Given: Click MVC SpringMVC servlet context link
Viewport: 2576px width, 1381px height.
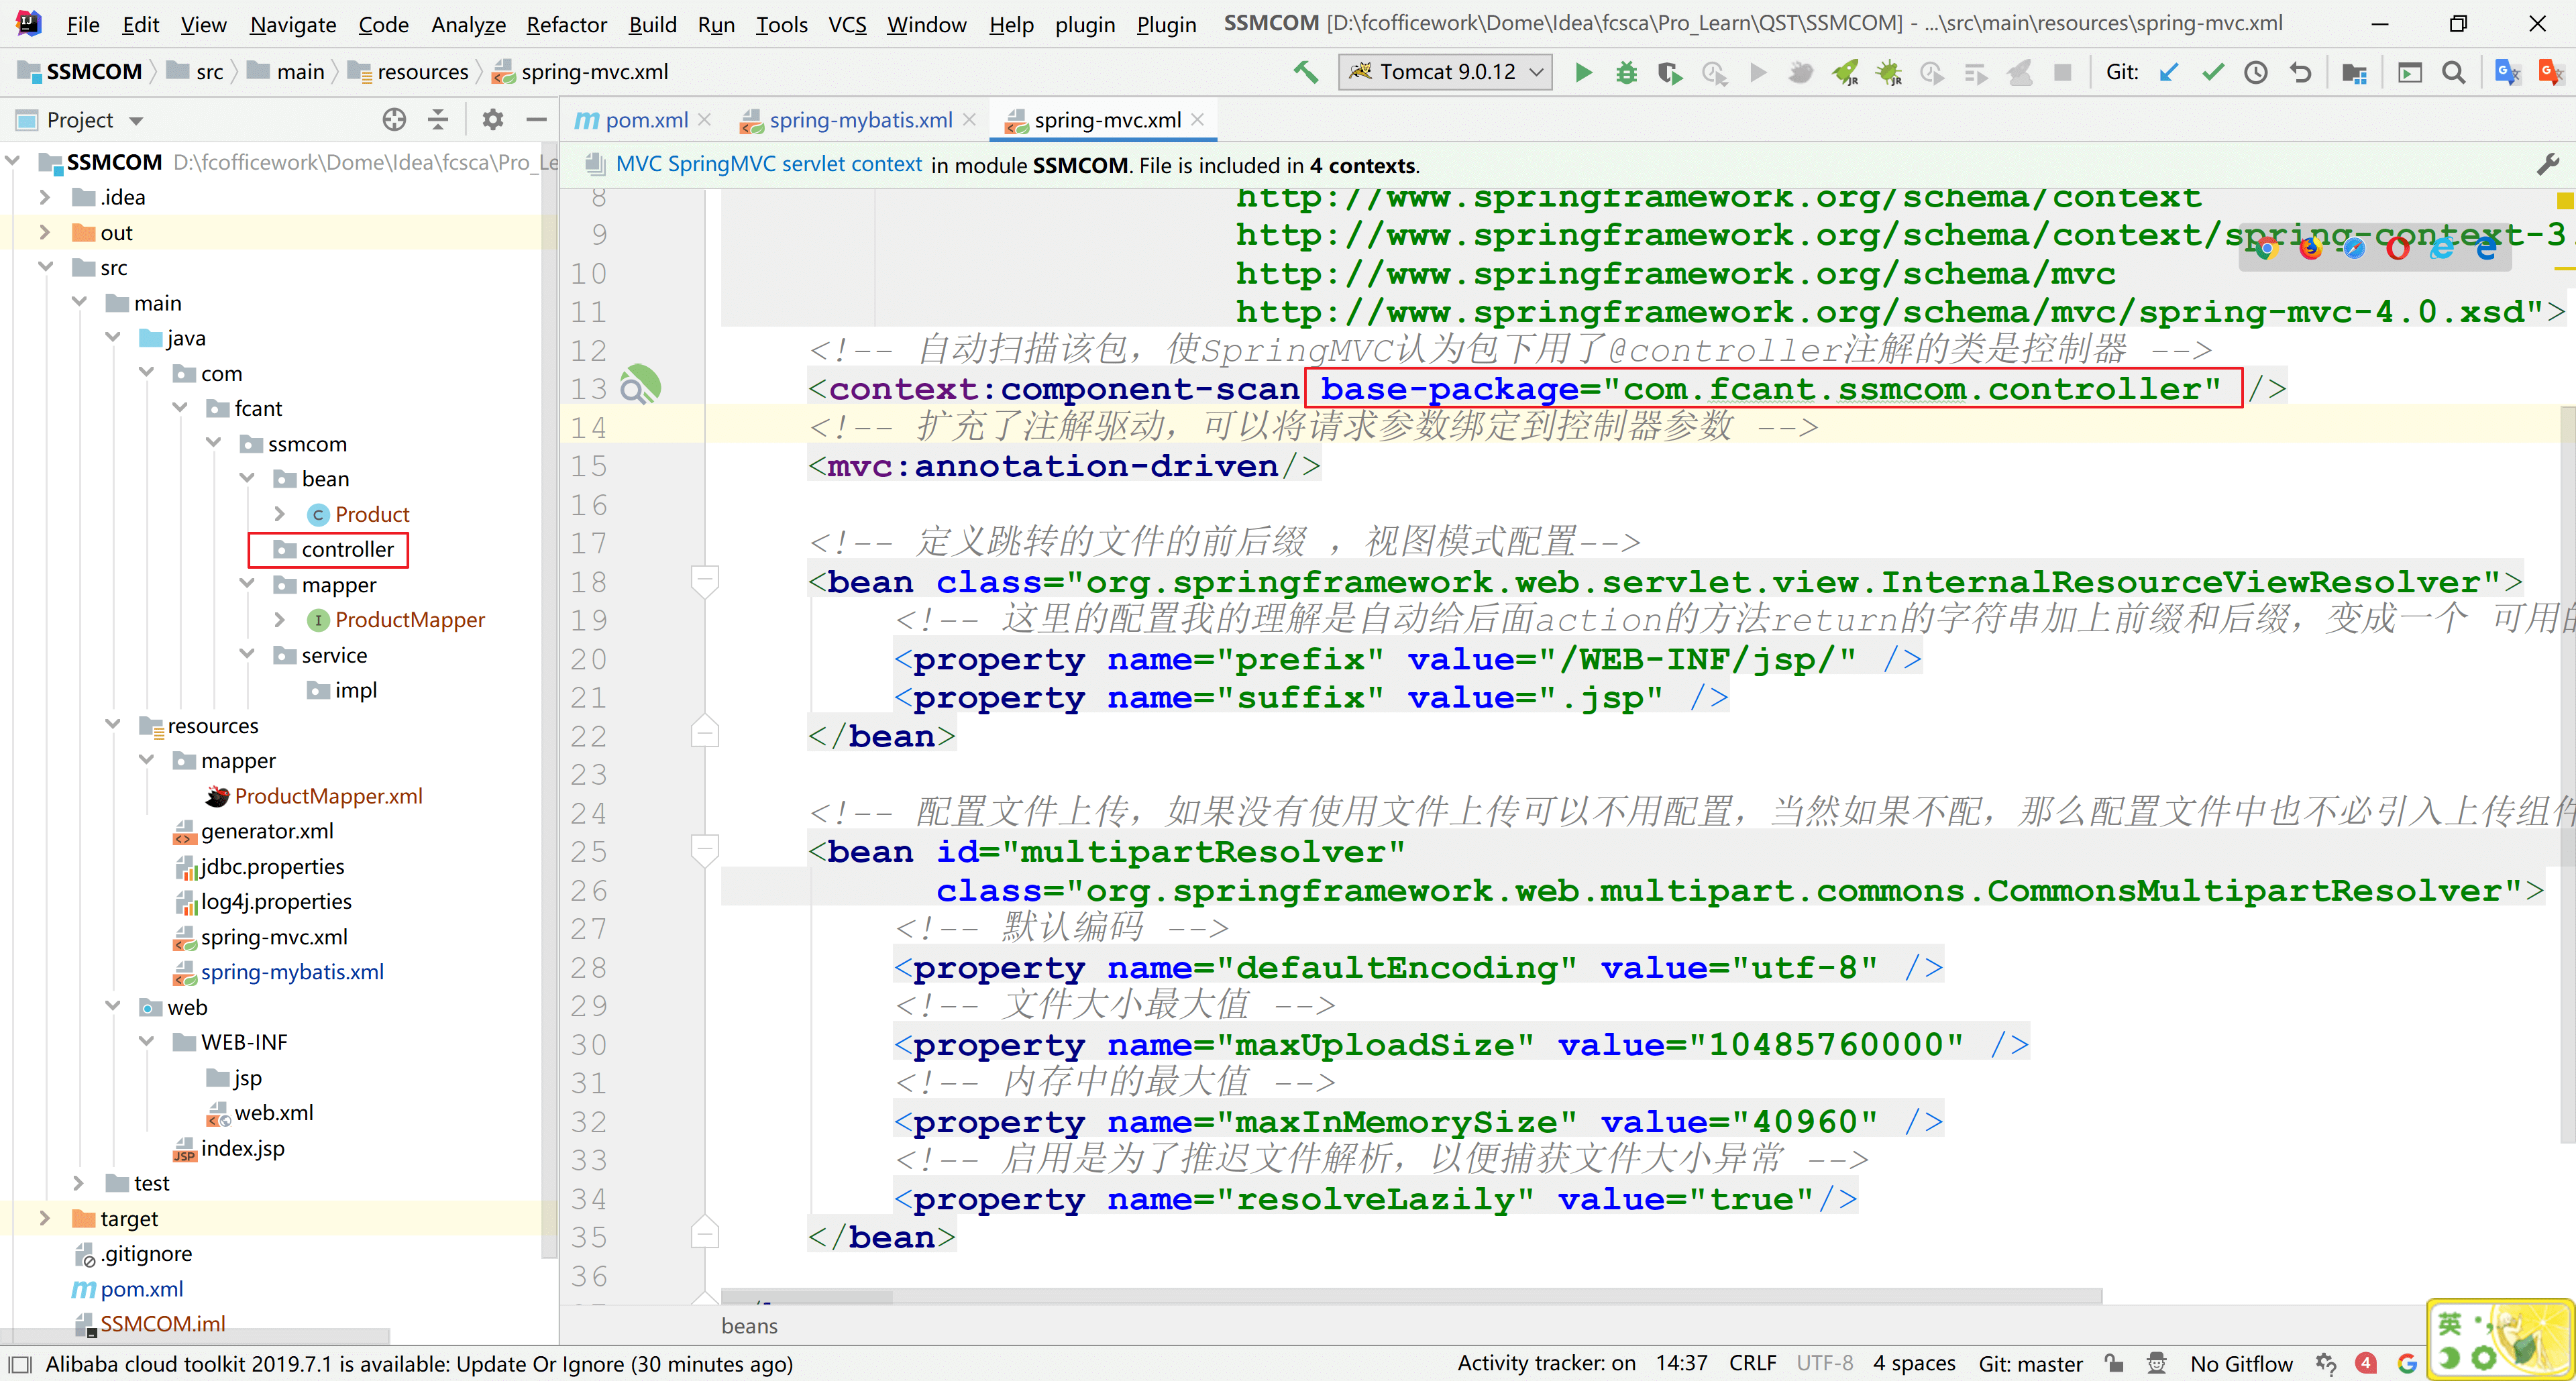Looking at the screenshot, I should pyautogui.click(x=768, y=165).
